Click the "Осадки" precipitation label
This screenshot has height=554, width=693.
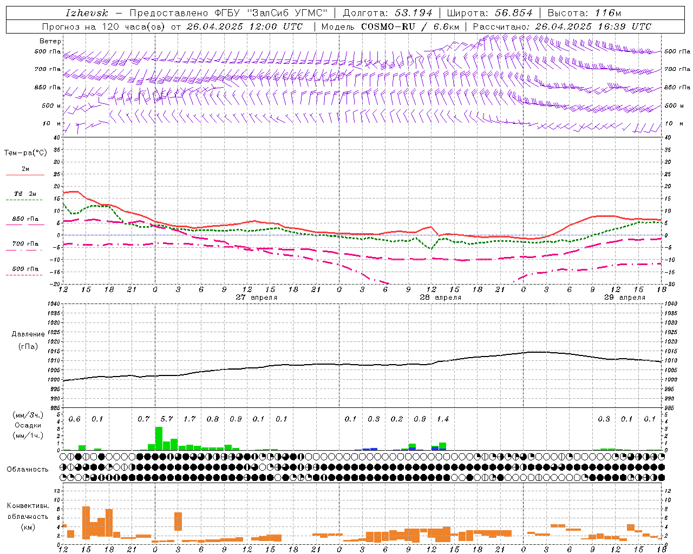pos(27,425)
